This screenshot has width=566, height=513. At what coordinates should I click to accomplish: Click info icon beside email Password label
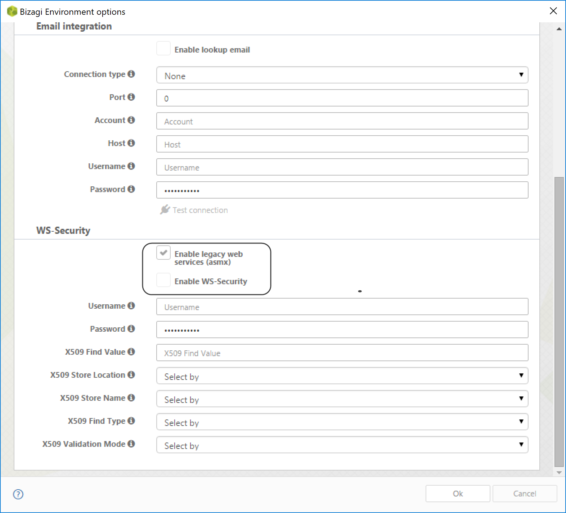131,189
